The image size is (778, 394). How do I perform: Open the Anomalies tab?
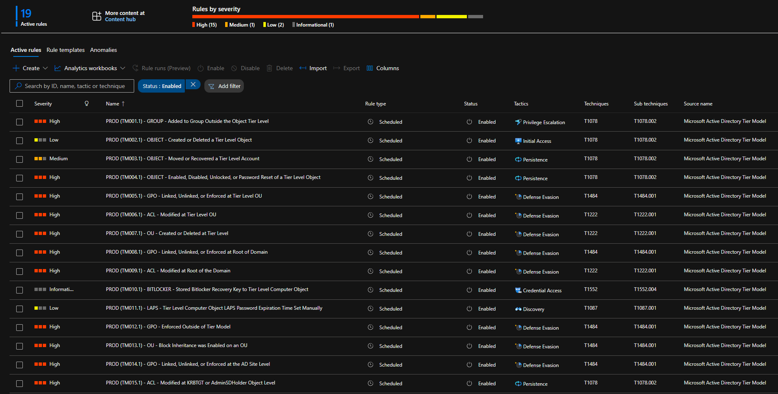pyautogui.click(x=103, y=50)
